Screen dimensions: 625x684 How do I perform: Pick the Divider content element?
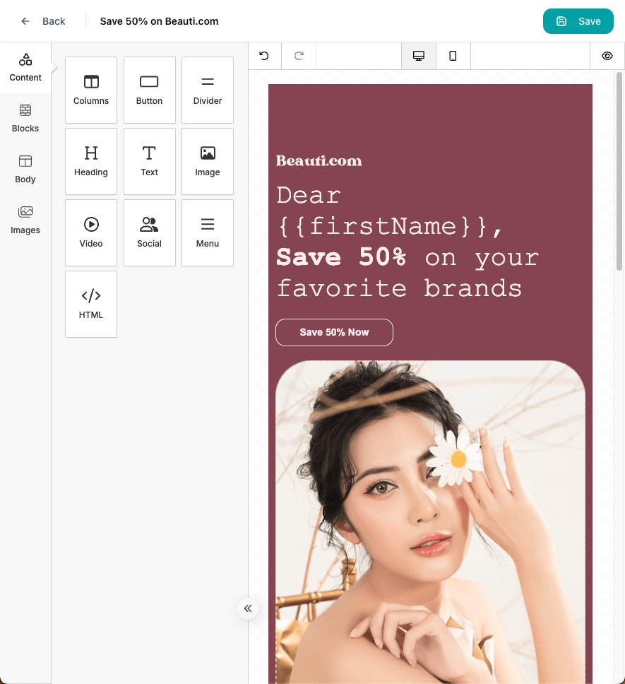[208, 90]
